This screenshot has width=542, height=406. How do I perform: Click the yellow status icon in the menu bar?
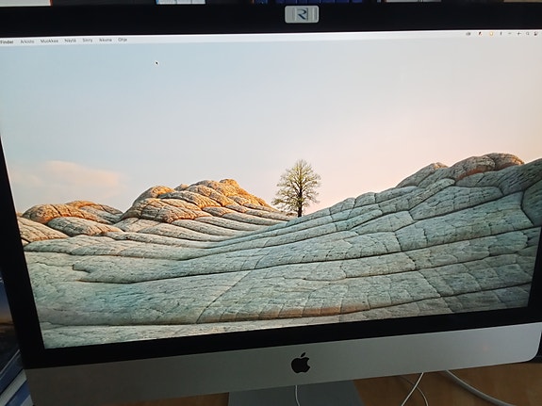491,34
